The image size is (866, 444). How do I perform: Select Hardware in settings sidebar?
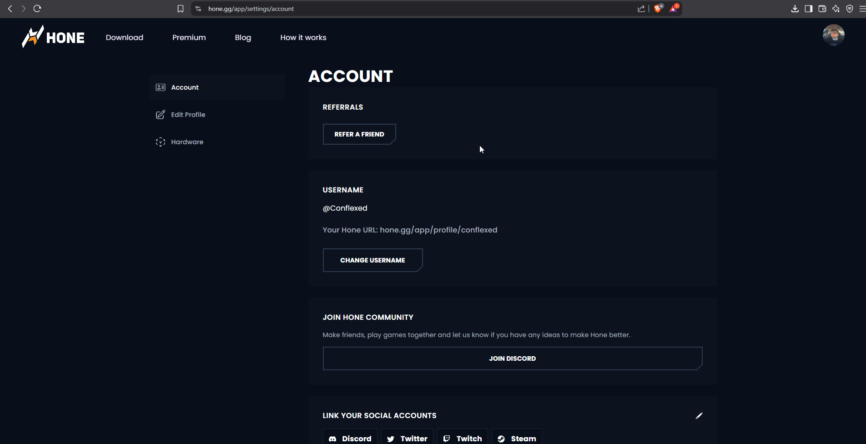tap(217, 142)
